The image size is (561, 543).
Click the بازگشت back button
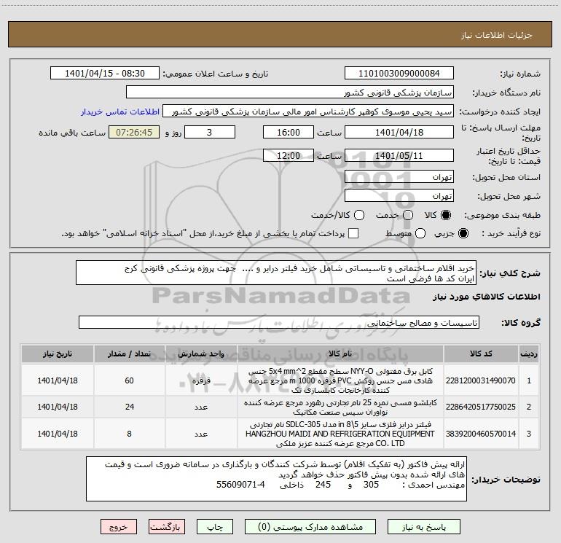point(167,527)
